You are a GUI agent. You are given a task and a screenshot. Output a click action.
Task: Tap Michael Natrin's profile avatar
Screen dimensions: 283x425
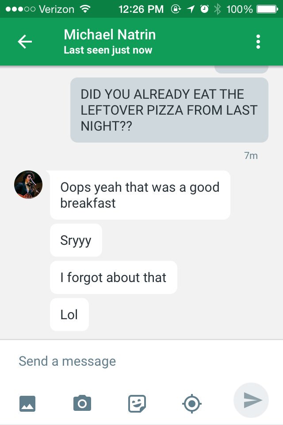28,185
